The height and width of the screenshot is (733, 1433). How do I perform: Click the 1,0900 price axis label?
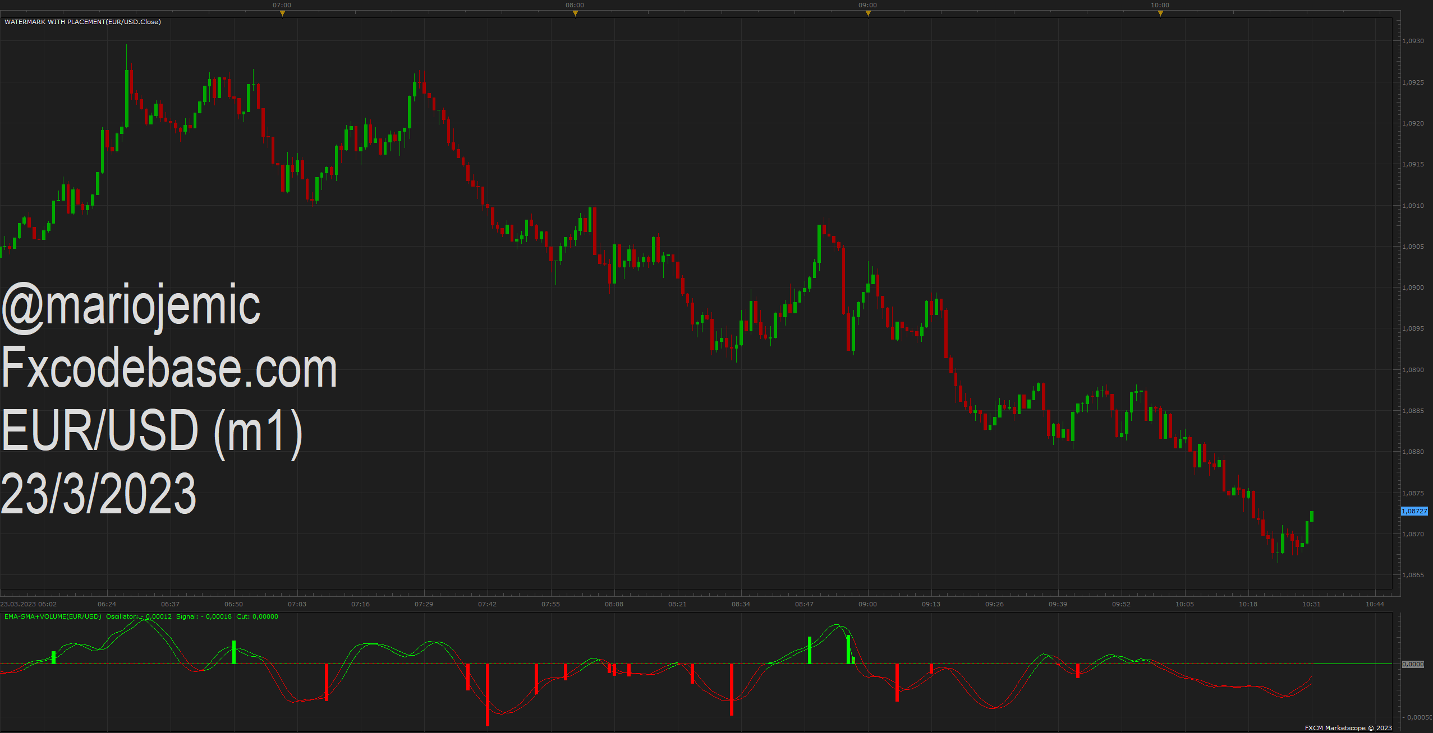(x=1413, y=287)
